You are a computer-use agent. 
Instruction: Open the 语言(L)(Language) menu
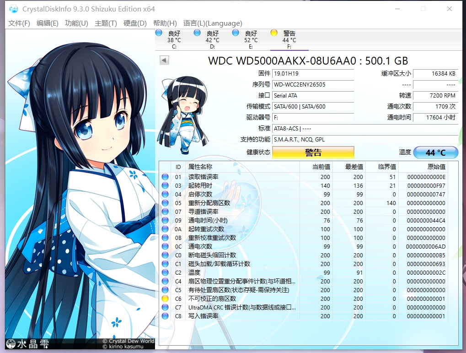pos(213,23)
